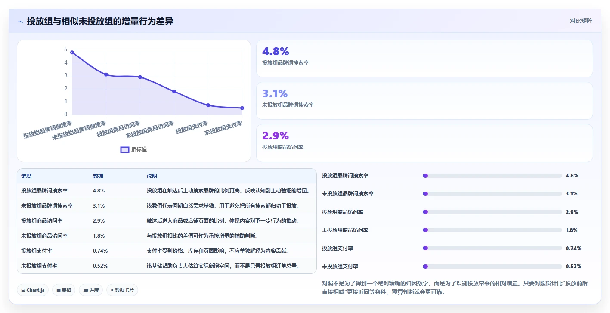
Task: Select table cell 投放组商品访问率
Action: click(42, 220)
